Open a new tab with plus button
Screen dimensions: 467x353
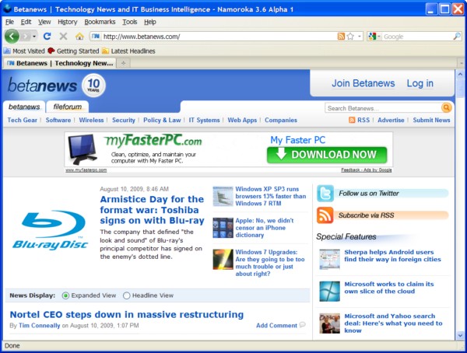pyautogui.click(x=123, y=63)
